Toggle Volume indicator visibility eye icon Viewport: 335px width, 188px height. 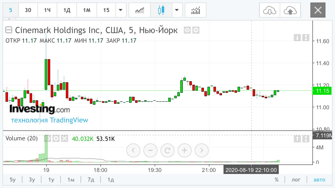pyautogui.click(x=48, y=138)
